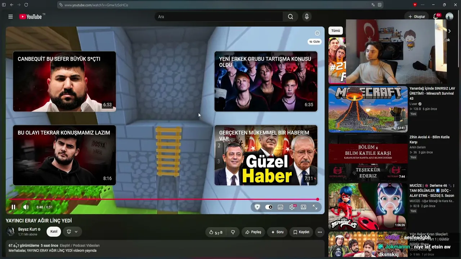Open the browser three-dot menu

click(x=422, y=5)
